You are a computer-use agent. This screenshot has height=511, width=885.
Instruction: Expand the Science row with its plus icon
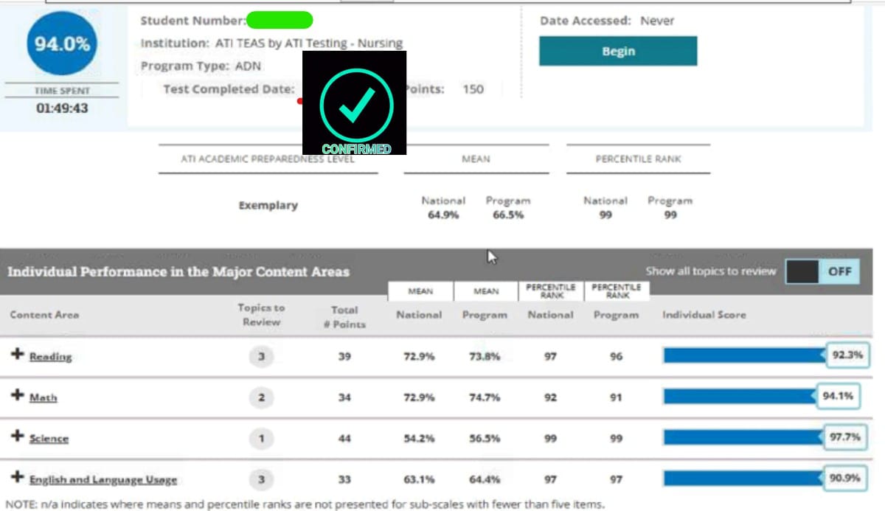point(17,437)
